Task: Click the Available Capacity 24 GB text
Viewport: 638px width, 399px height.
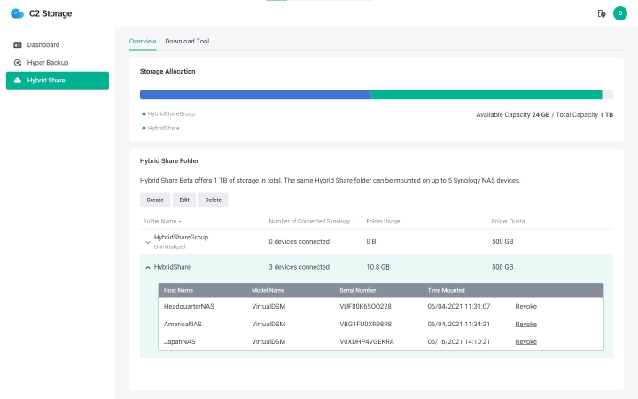Action: 513,114
